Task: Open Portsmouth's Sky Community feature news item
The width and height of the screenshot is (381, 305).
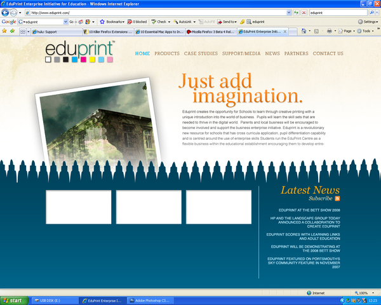Action: click(x=304, y=262)
